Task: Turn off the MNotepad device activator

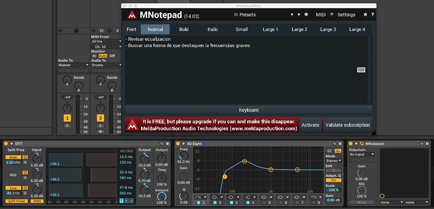Action: click(351, 144)
